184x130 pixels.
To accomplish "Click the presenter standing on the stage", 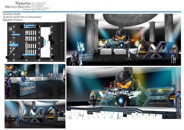I will [94, 101].
